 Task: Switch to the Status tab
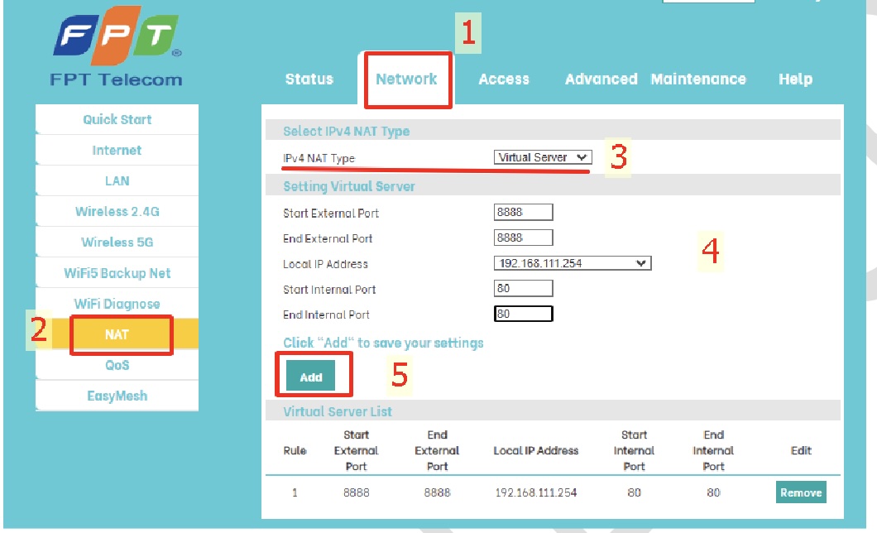click(309, 79)
